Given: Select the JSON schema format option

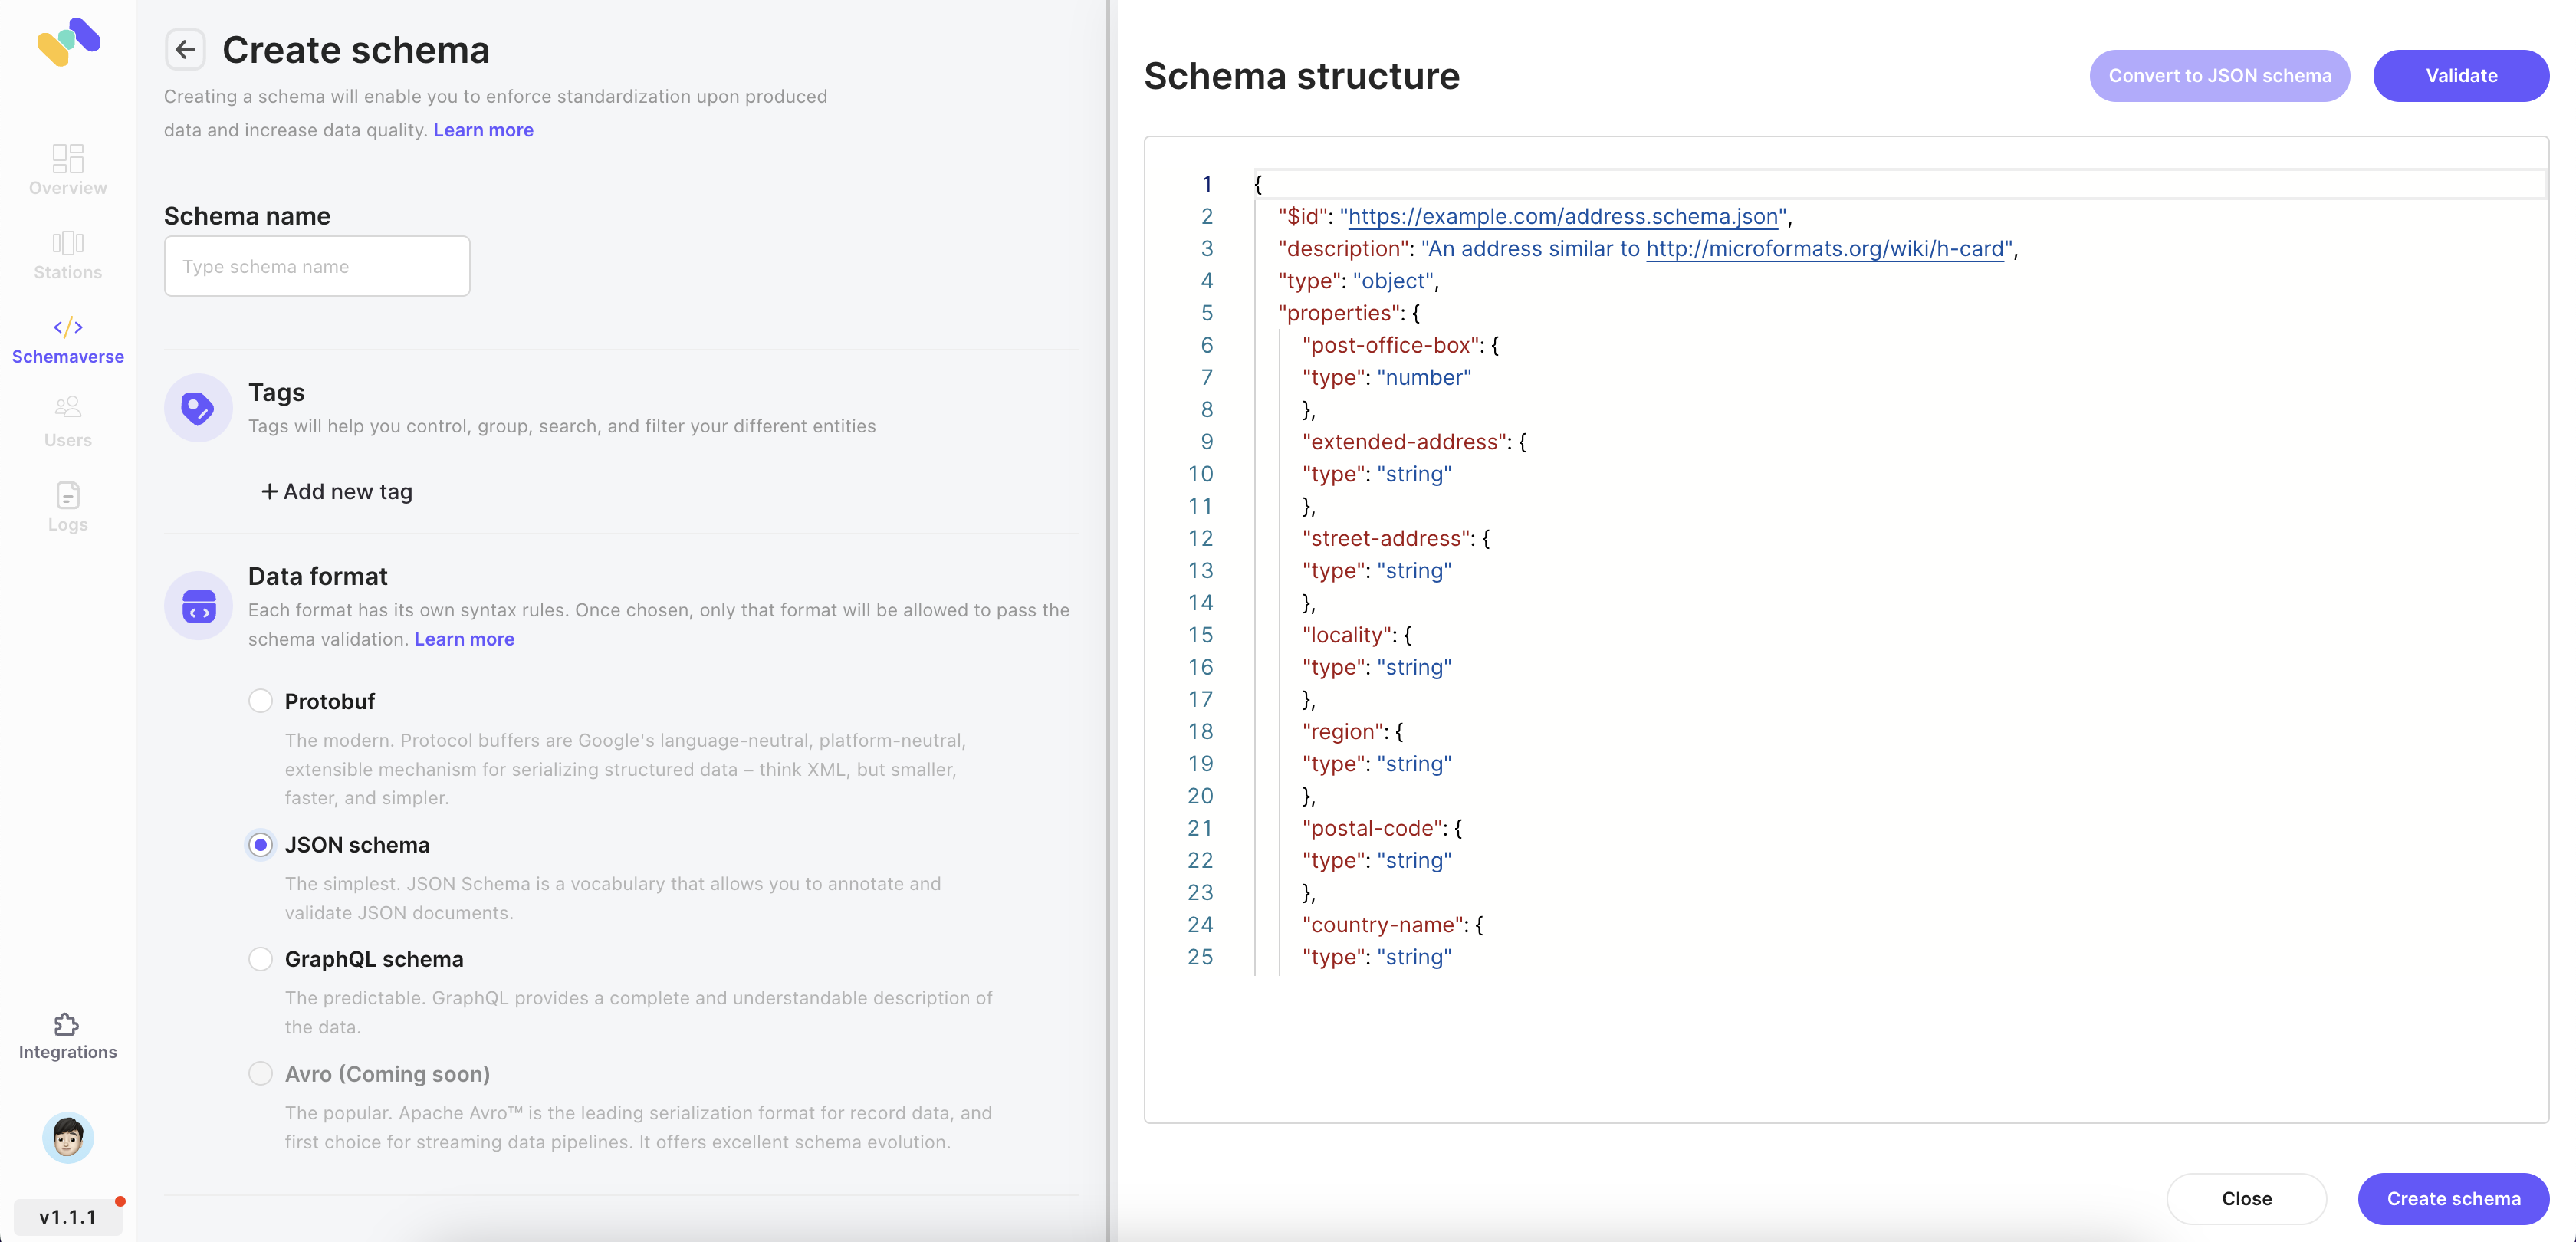Looking at the screenshot, I should pyautogui.click(x=260, y=844).
